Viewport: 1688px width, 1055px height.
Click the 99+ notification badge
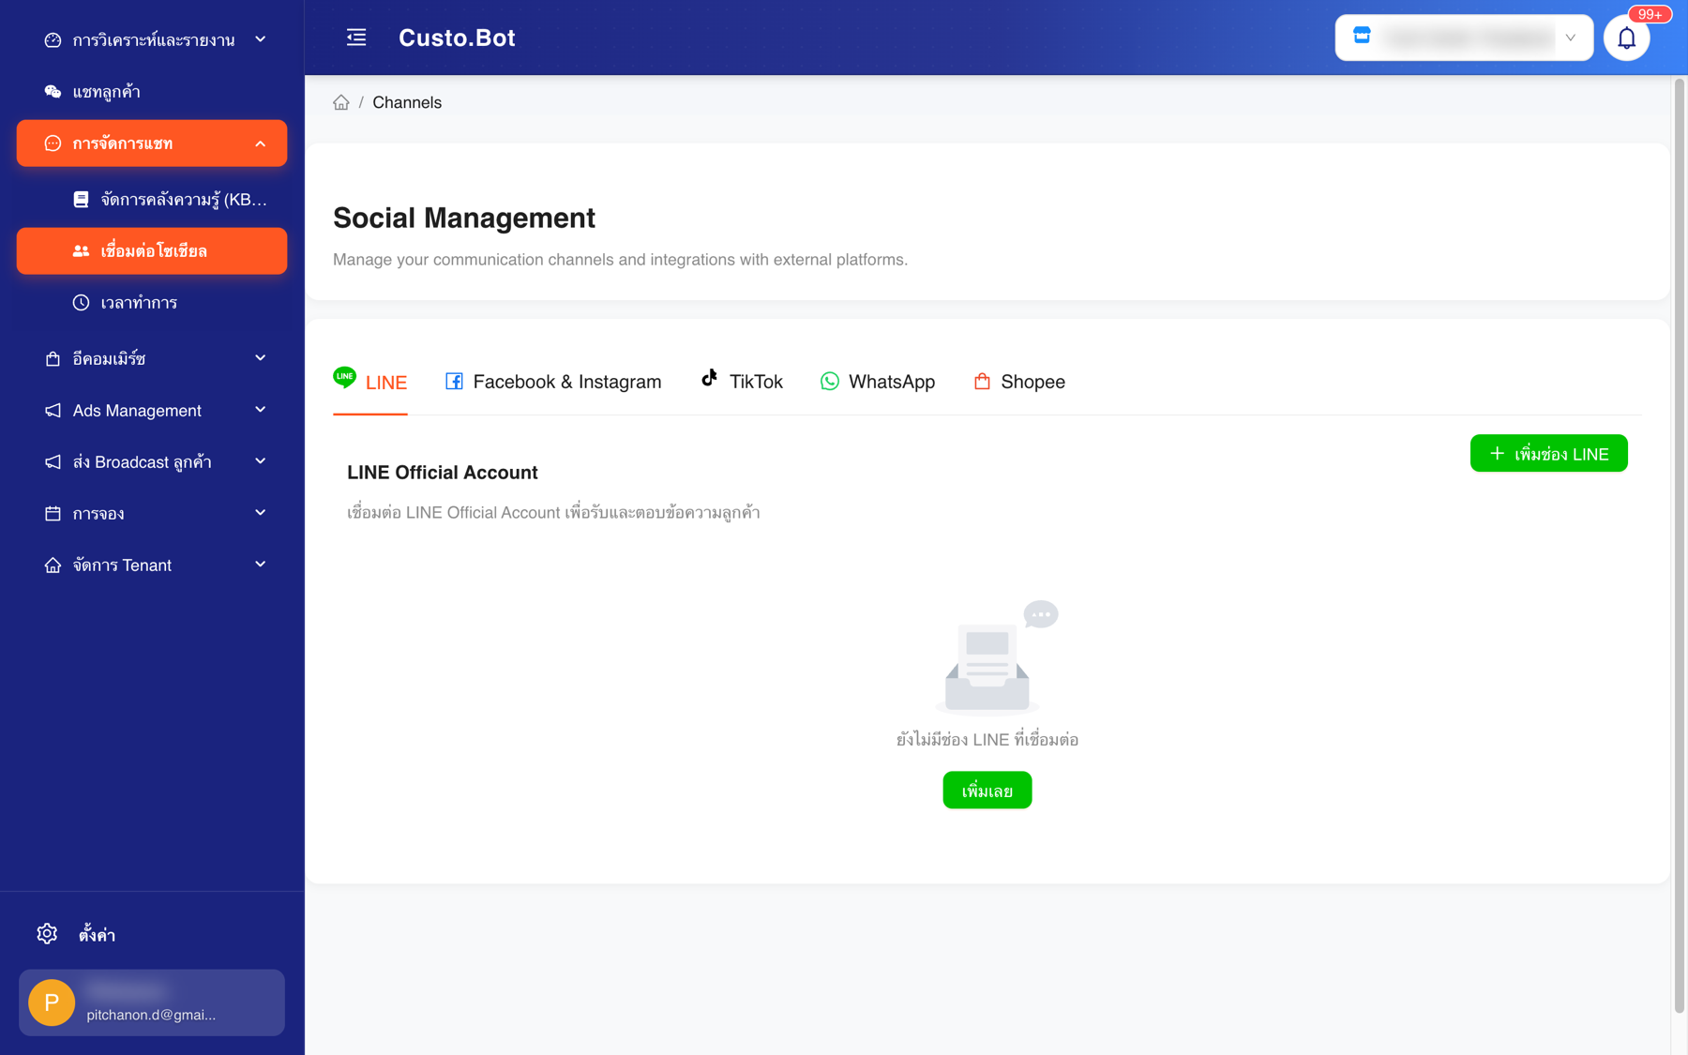point(1650,14)
